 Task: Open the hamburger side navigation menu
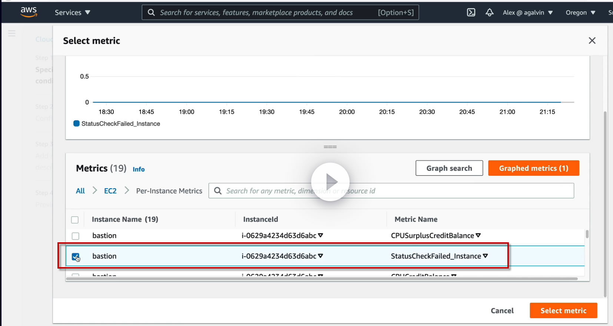(x=12, y=33)
